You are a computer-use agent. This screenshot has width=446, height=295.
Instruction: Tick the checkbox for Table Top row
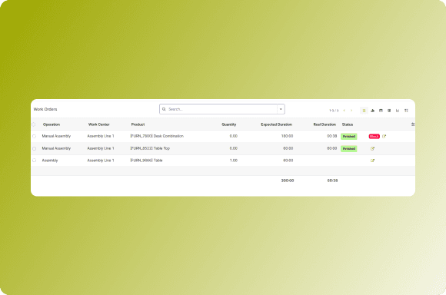tap(34, 148)
